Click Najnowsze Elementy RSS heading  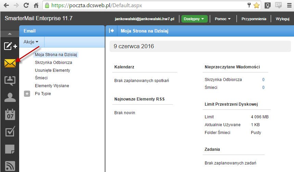coord(139,99)
